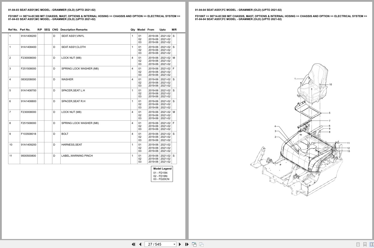Screen dimensions: 374x248
Task: Click the Description Remarks column header
Action: pos(74,30)
